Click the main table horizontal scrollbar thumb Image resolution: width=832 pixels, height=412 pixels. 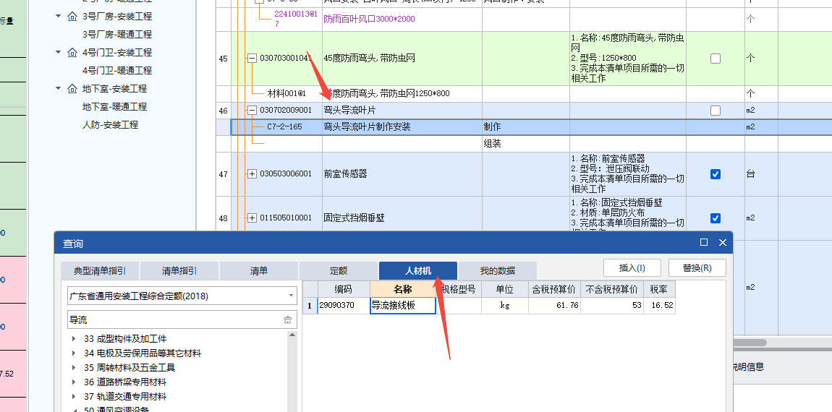tap(750, 343)
